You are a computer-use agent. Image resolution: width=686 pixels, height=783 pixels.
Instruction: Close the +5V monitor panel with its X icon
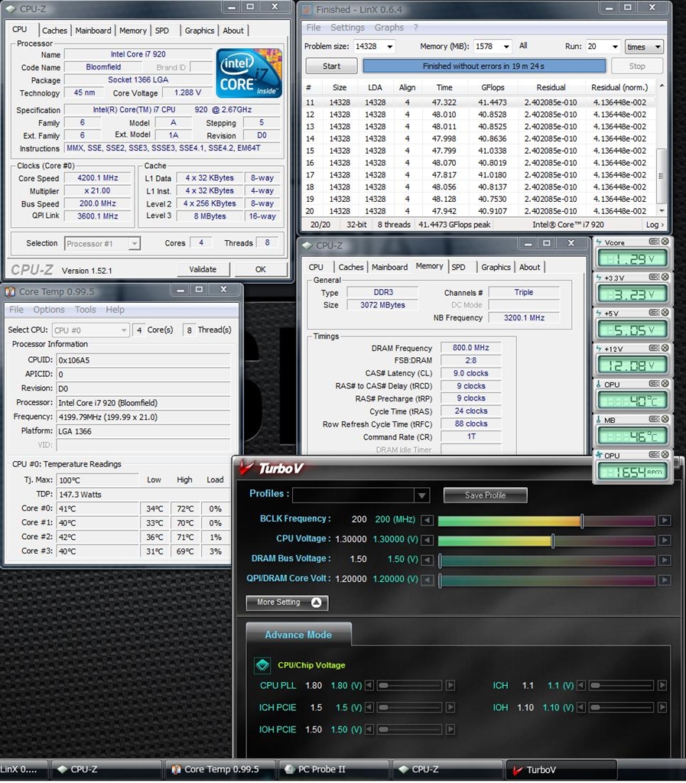[x=665, y=313]
